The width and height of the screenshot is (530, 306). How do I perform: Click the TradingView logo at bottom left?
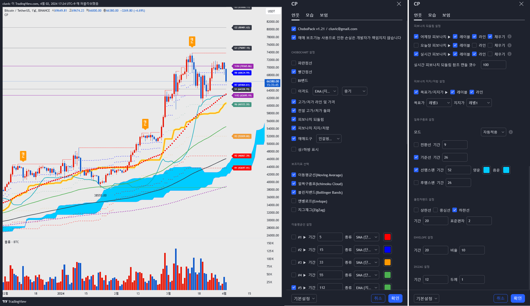pyautogui.click(x=14, y=301)
